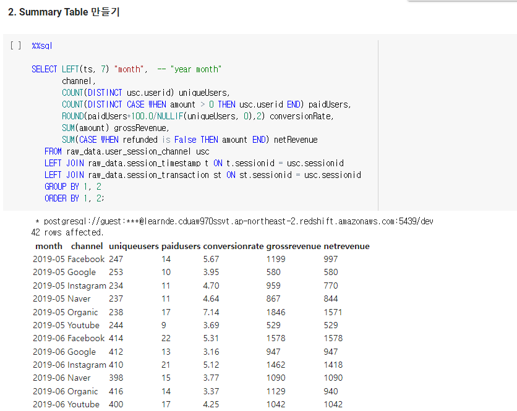Viewport: 517px width, 411px height.
Task: Click the 2019-05 Youtube channel cell
Action: pos(83,325)
